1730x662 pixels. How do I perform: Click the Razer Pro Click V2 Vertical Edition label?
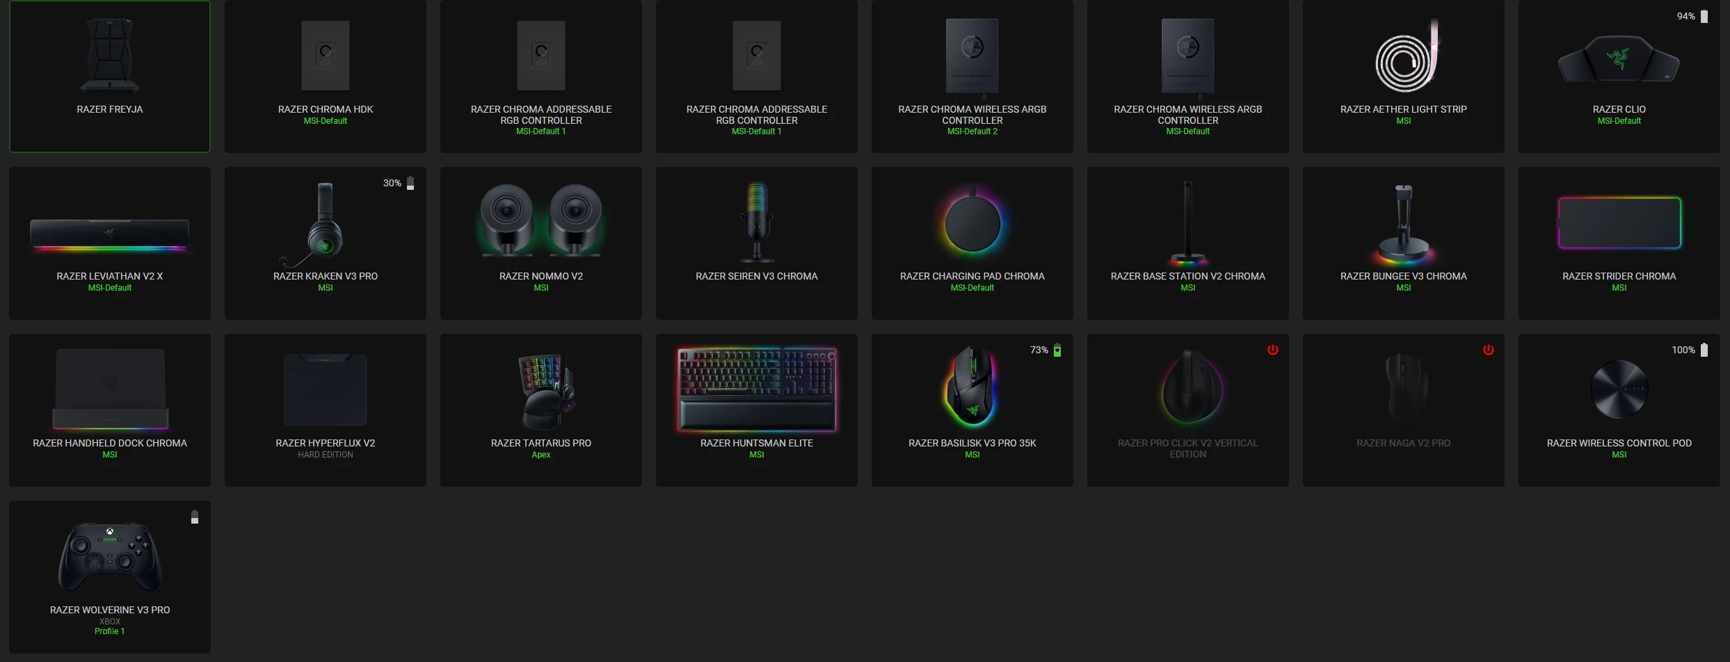pos(1188,449)
